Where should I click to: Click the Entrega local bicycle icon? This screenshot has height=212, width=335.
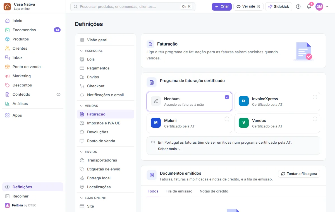82,178
